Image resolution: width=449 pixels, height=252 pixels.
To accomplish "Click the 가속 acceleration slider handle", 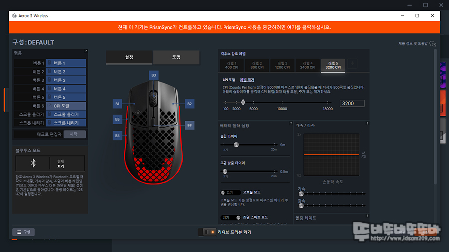I will pyautogui.click(x=301, y=194).
